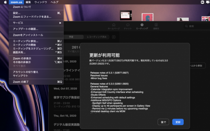Click the black-framed desktop thumbnail
Image resolution: width=210 pixels, height=131 pixels.
click(x=126, y=15)
